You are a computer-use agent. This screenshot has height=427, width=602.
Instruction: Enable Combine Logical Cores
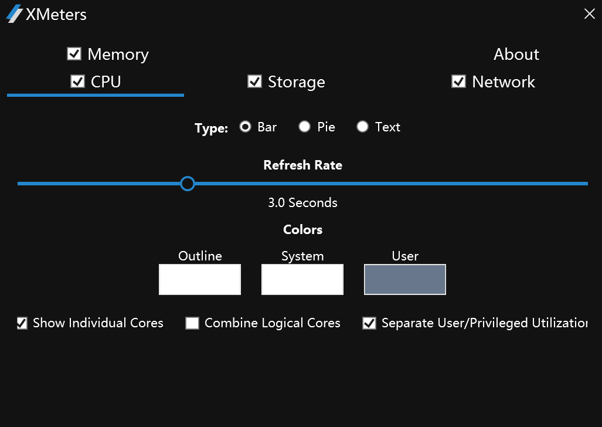pyautogui.click(x=192, y=323)
